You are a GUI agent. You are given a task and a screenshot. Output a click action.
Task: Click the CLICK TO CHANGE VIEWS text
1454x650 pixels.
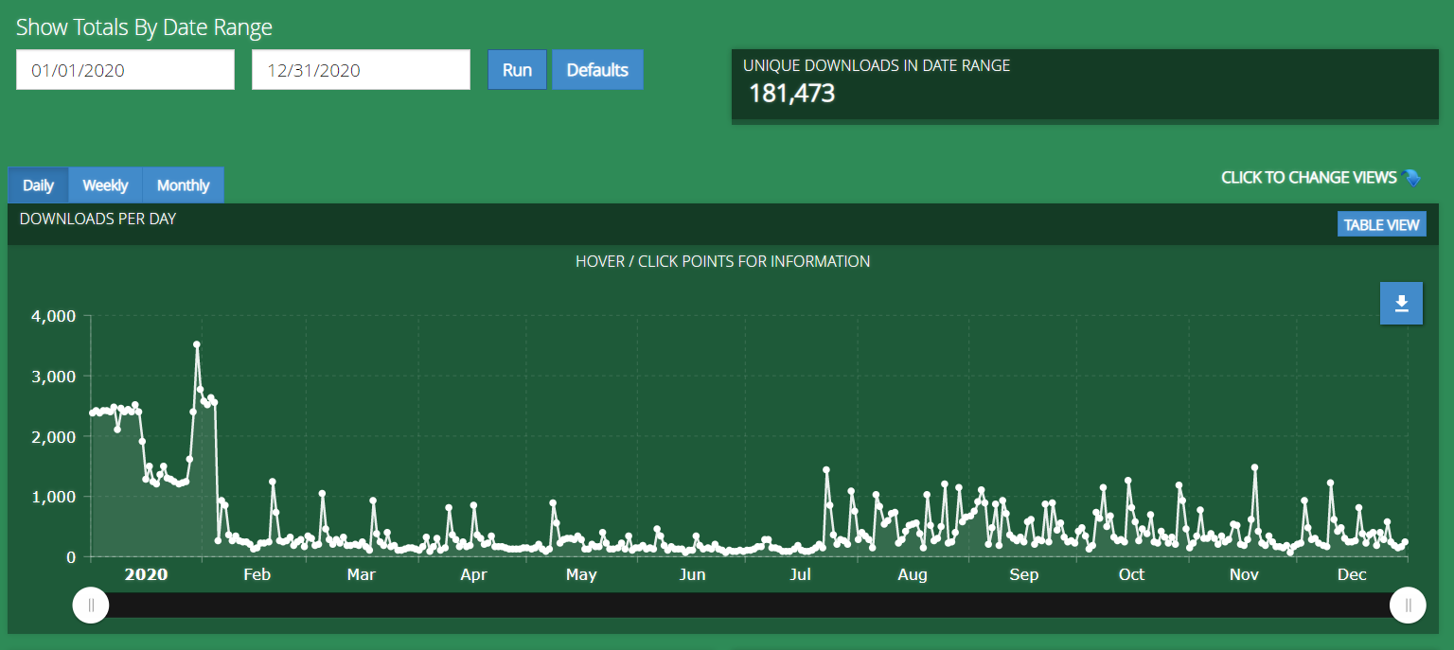[x=1308, y=178]
